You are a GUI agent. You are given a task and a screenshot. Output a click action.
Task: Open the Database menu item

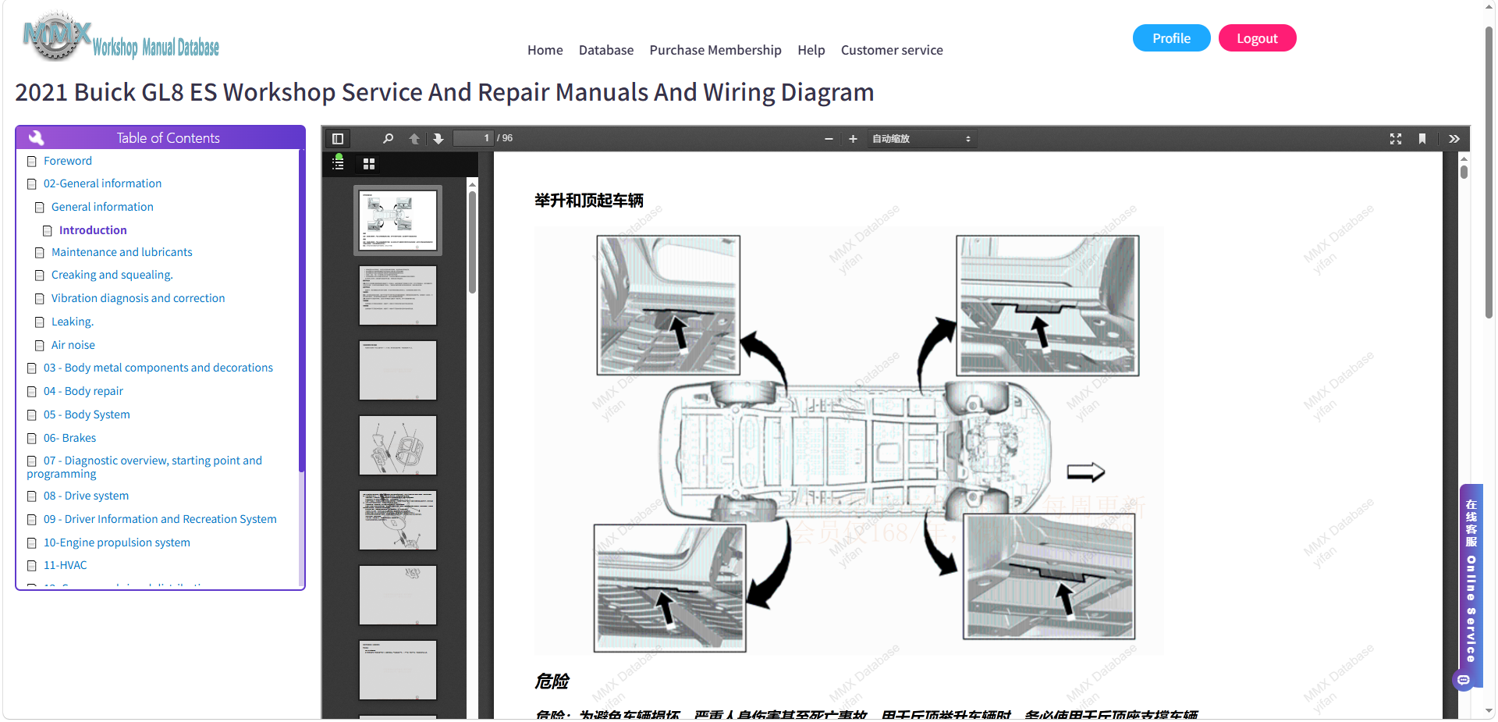pyautogui.click(x=606, y=50)
